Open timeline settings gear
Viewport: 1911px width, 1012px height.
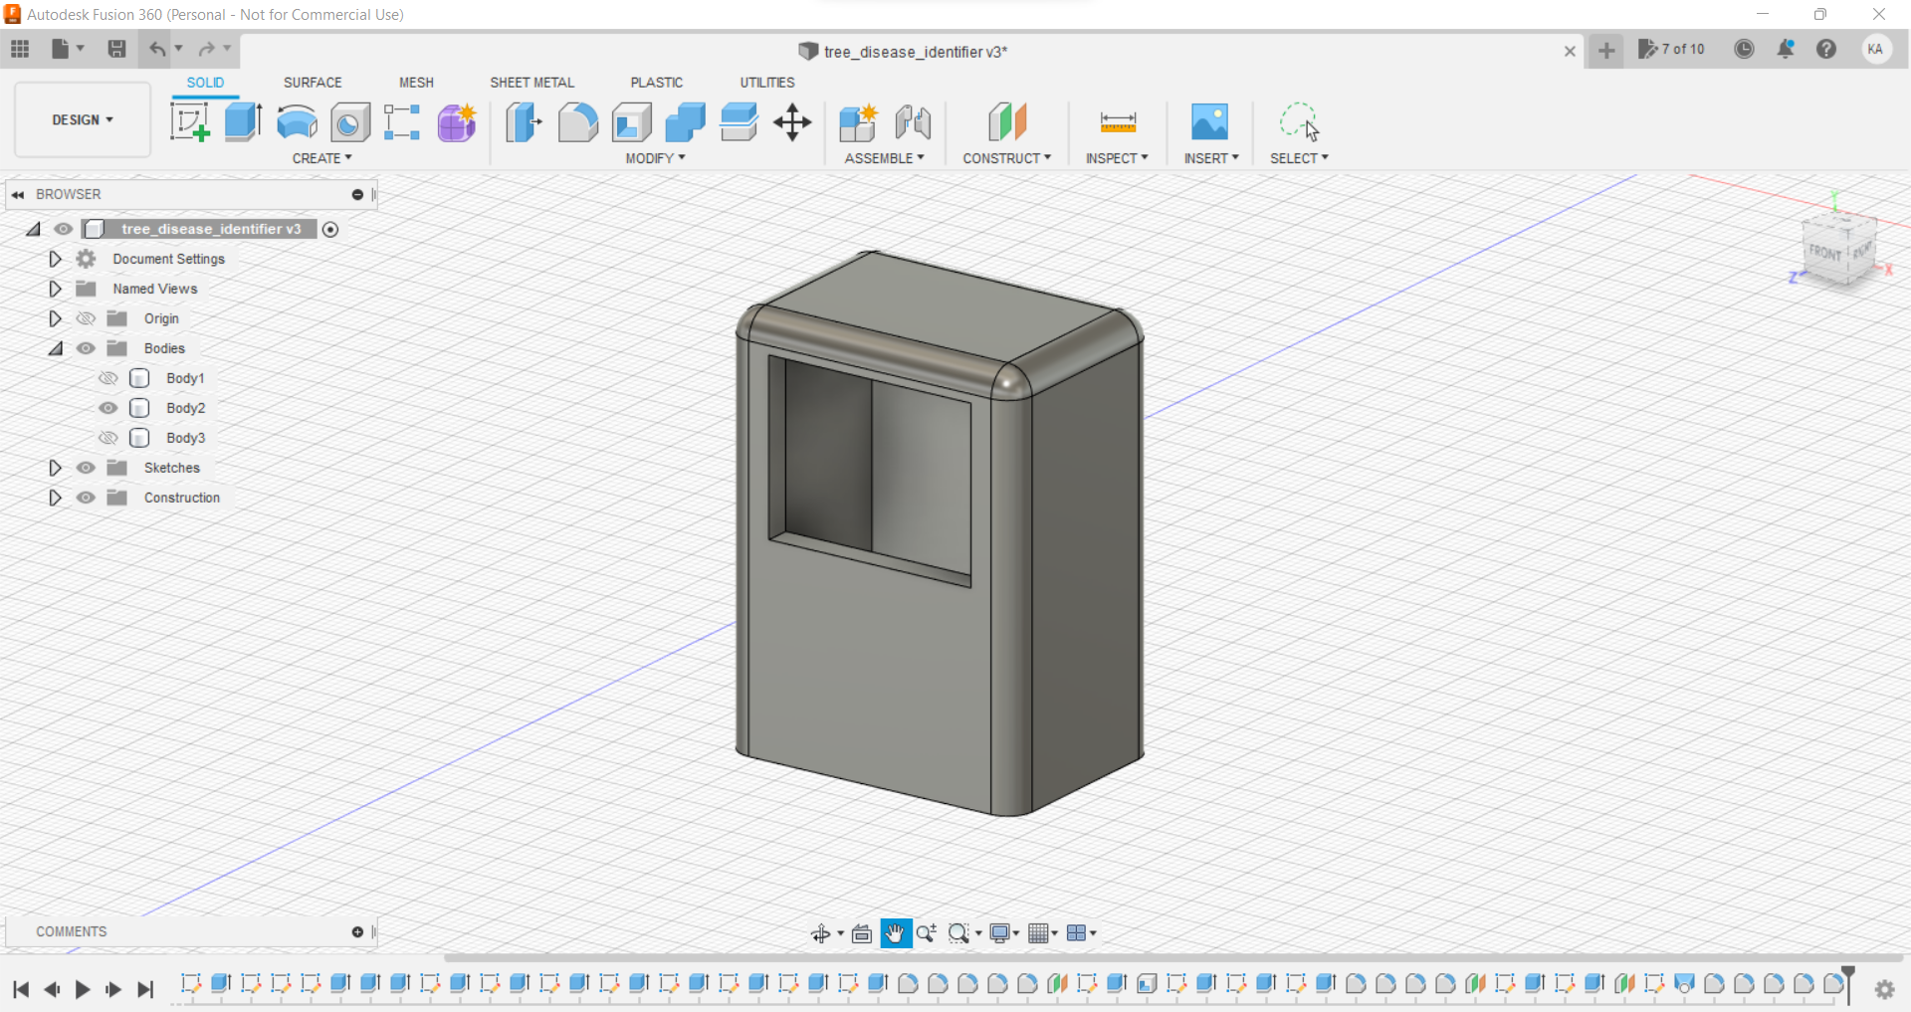[x=1885, y=989]
